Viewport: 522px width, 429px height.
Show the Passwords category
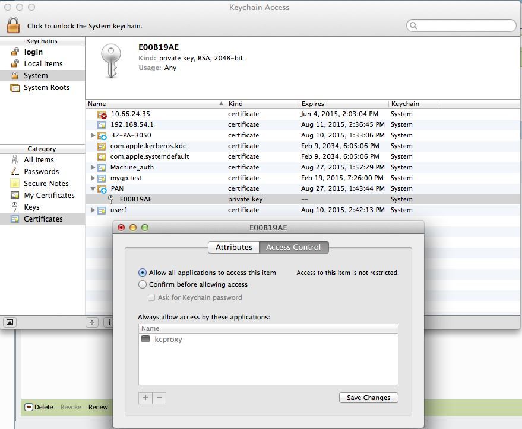pos(42,172)
